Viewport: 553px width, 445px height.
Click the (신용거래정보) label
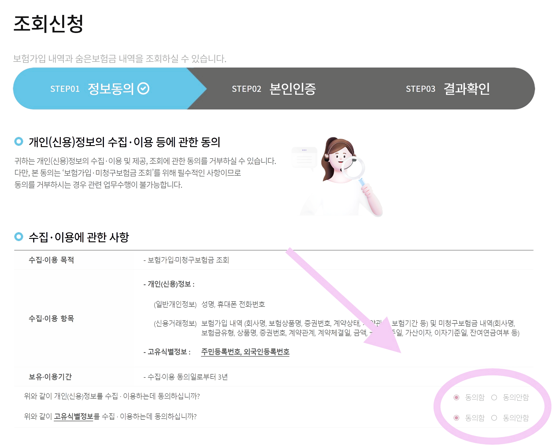pyautogui.click(x=175, y=324)
